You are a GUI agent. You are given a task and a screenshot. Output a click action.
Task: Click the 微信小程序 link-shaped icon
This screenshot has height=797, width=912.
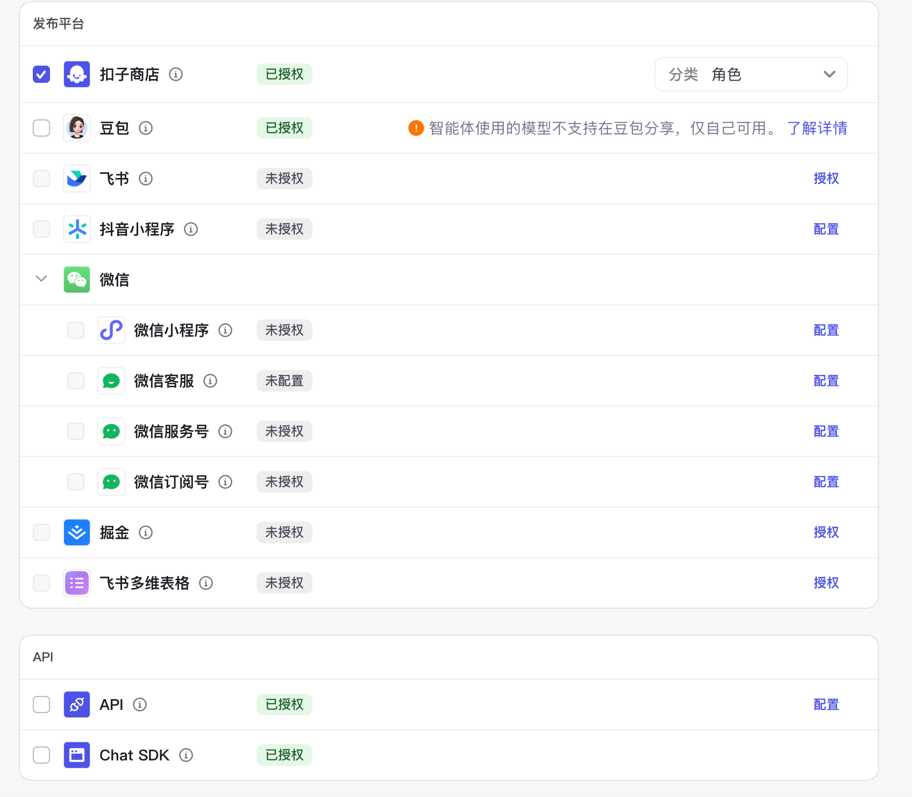[111, 330]
